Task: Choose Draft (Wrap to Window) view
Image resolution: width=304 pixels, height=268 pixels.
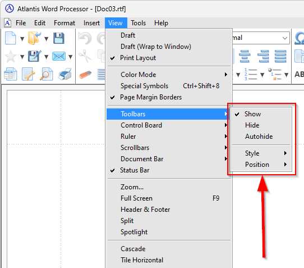Action: (169, 47)
